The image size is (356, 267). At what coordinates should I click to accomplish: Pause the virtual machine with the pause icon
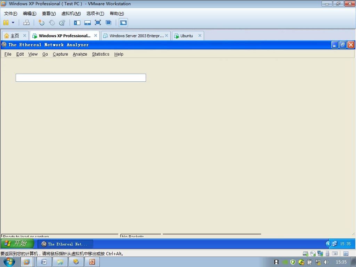tap(6, 23)
